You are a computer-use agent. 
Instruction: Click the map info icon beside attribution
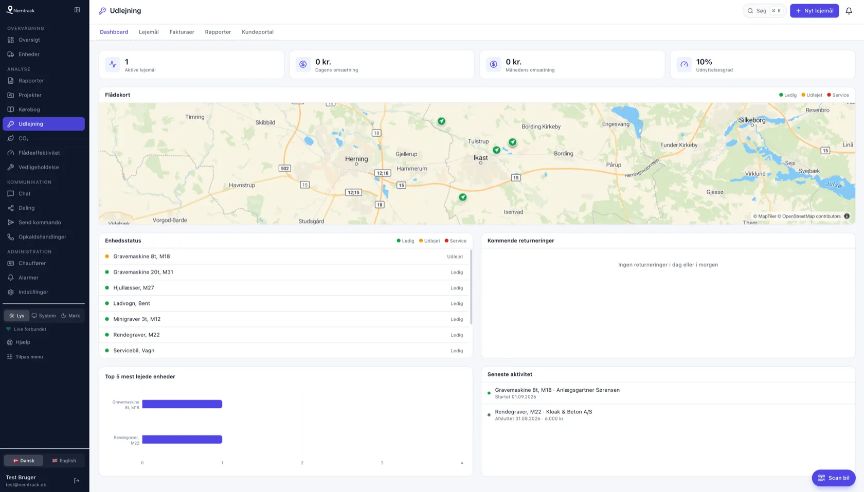click(x=847, y=216)
